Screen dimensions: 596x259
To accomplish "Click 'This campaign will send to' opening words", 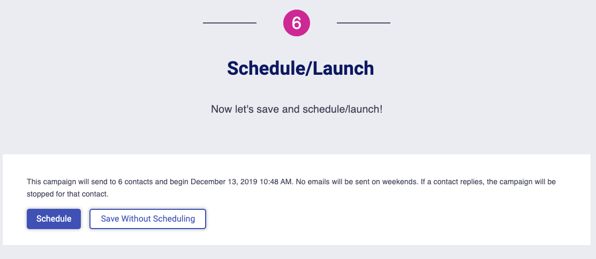I will click(71, 182).
